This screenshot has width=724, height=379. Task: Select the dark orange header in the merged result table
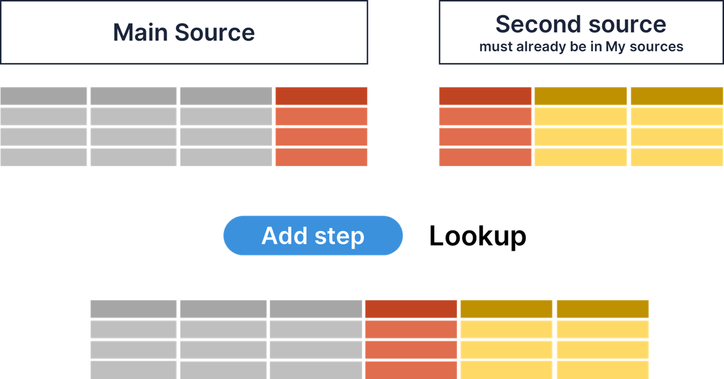tap(410, 309)
